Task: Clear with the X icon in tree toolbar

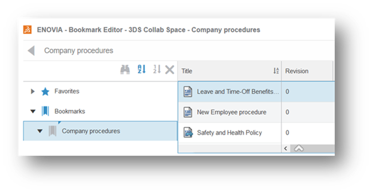Action: pyautogui.click(x=170, y=69)
